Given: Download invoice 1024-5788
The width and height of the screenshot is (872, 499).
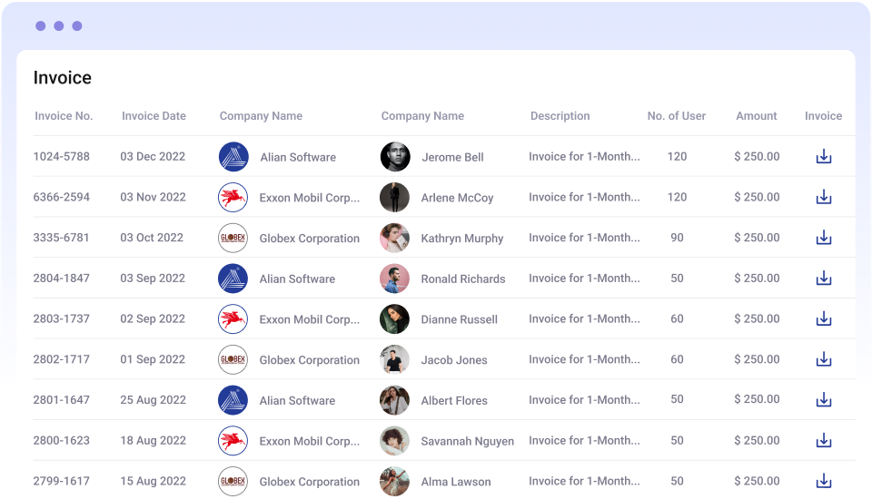Looking at the screenshot, I should pyautogui.click(x=823, y=157).
